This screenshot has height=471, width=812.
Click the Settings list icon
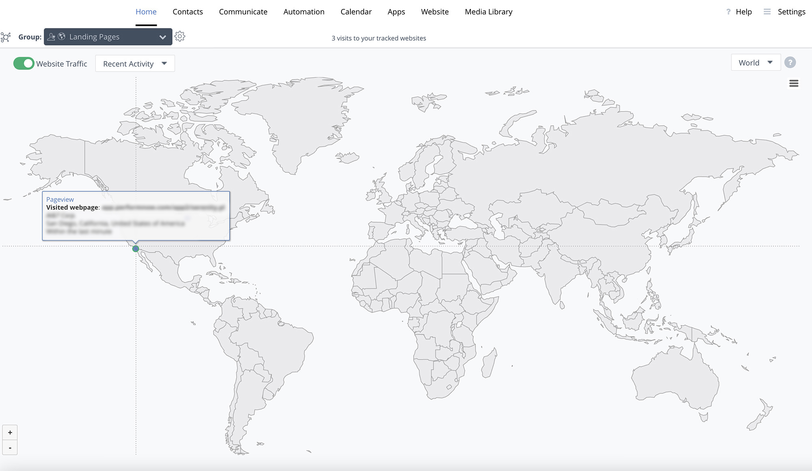pyautogui.click(x=767, y=12)
